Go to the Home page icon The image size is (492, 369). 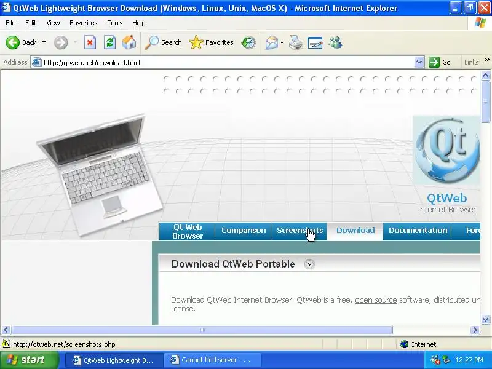[129, 42]
